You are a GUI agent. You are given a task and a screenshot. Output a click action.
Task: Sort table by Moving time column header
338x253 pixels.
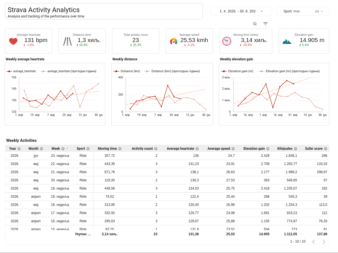pyautogui.click(x=107, y=149)
